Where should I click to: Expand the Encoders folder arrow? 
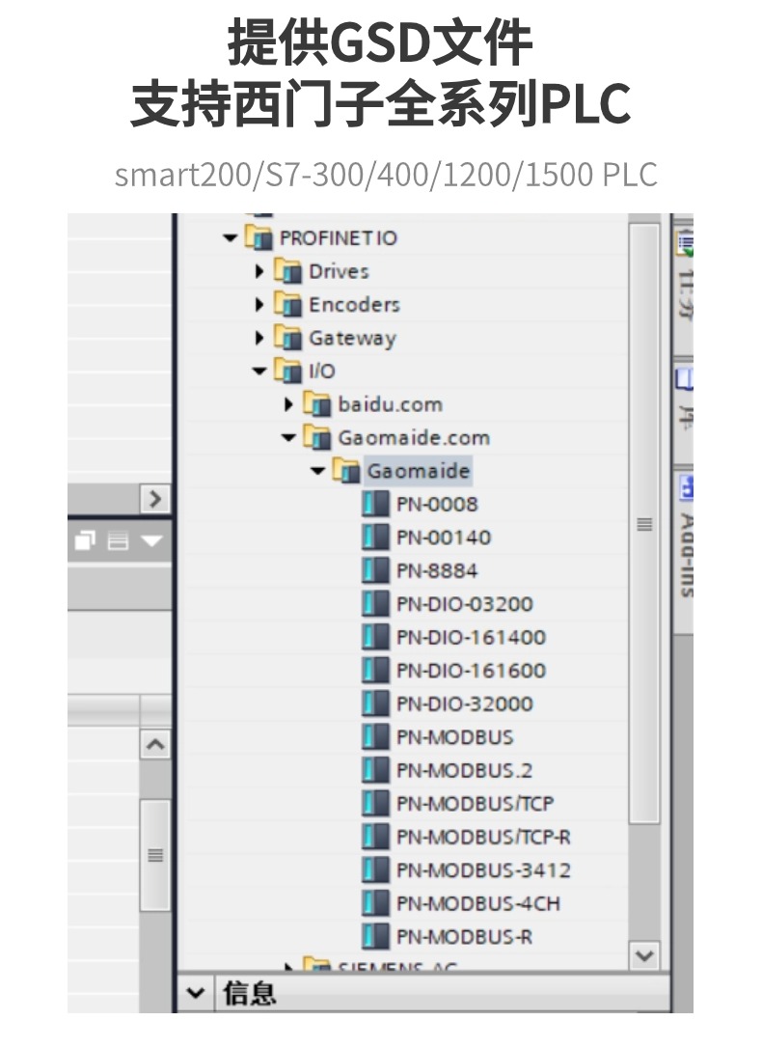click(259, 305)
